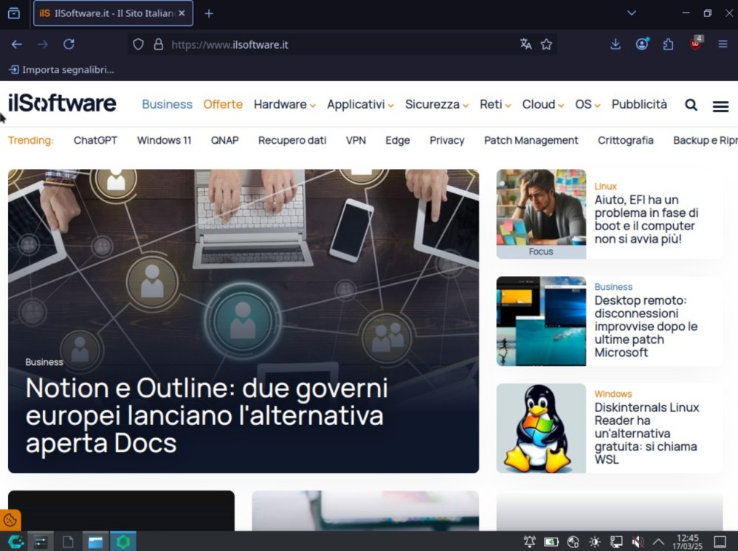738x551 pixels.
Task: Reload the current page
Action: pos(69,44)
